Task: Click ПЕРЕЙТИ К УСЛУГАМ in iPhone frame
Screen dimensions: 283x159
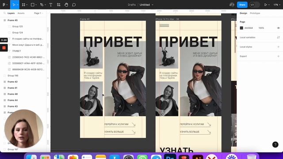Action: [192, 124]
